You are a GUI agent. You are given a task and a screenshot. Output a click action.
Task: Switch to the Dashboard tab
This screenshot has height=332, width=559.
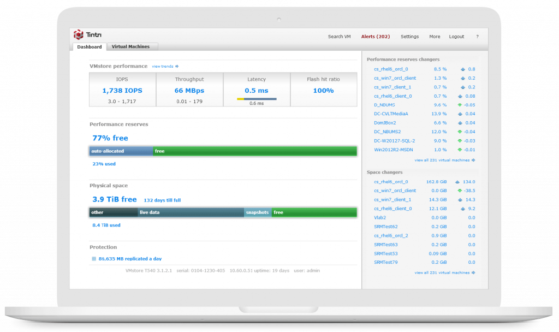tap(90, 47)
